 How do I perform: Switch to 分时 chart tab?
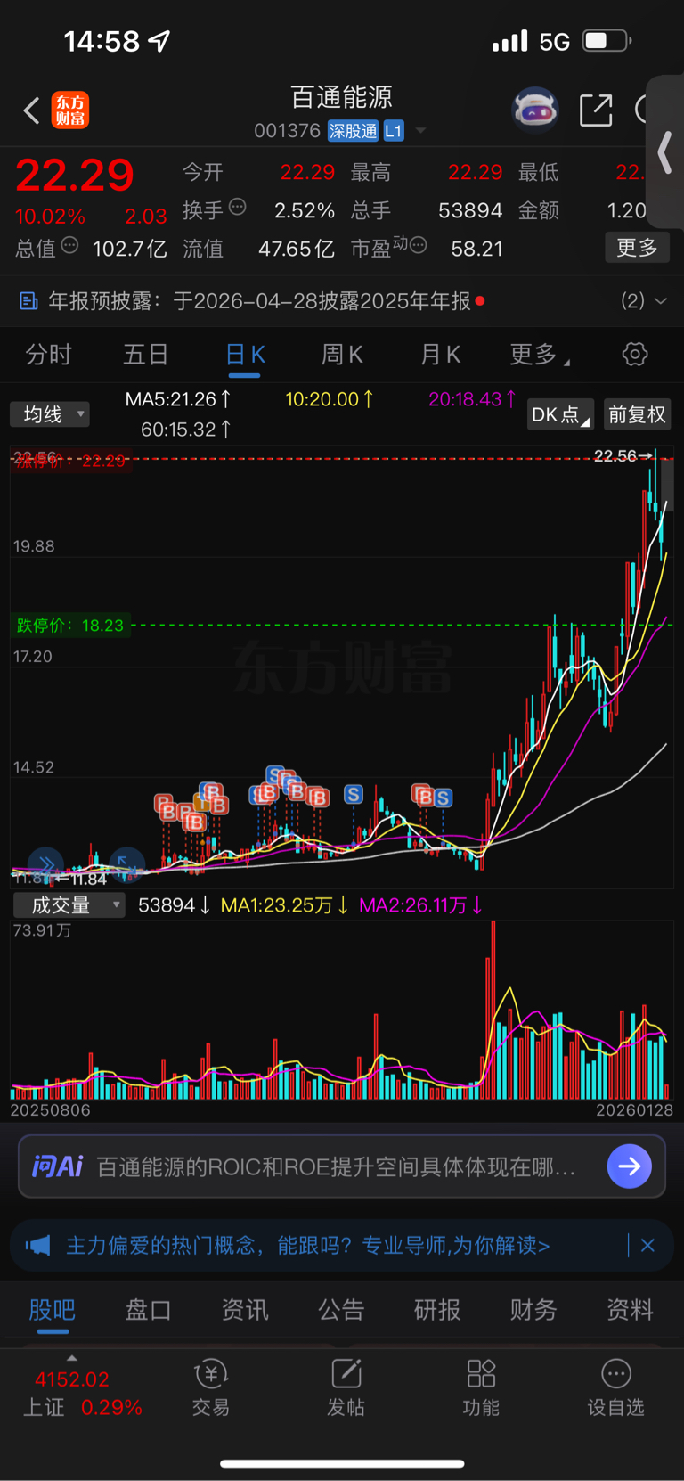tap(48, 355)
